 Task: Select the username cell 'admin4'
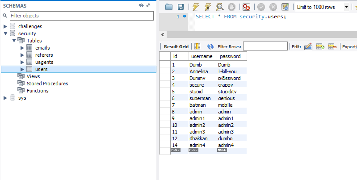[203, 145]
